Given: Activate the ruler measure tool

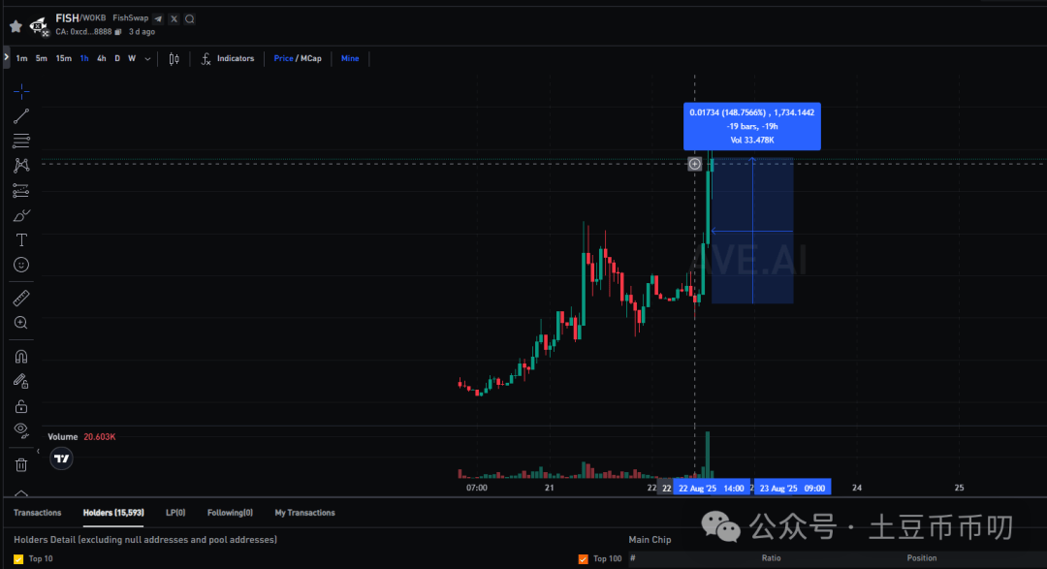Looking at the screenshot, I should click(21, 298).
